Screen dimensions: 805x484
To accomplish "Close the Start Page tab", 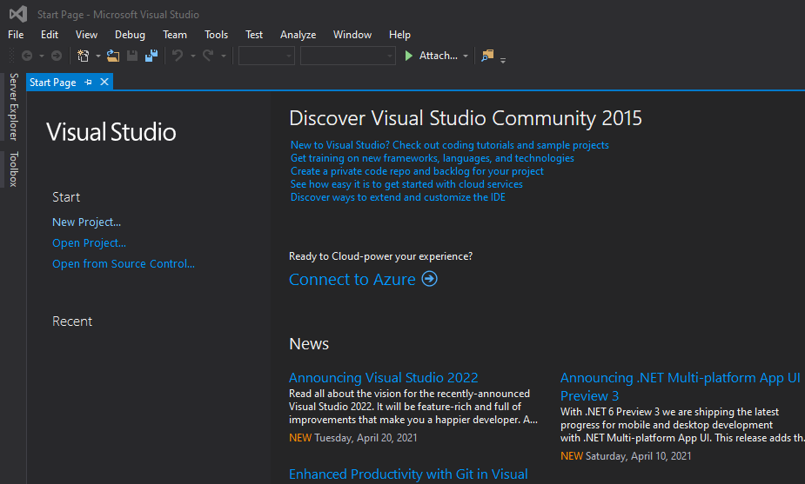I will tap(104, 82).
